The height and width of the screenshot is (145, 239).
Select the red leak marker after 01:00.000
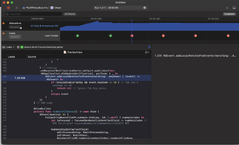pyautogui.click(x=163, y=36)
